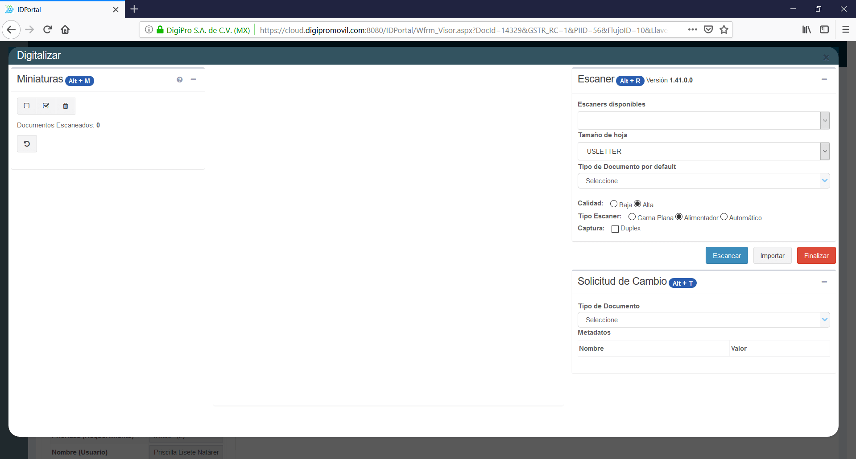Open the Miniaturas help question icon
Image resolution: width=856 pixels, height=459 pixels.
tap(180, 80)
